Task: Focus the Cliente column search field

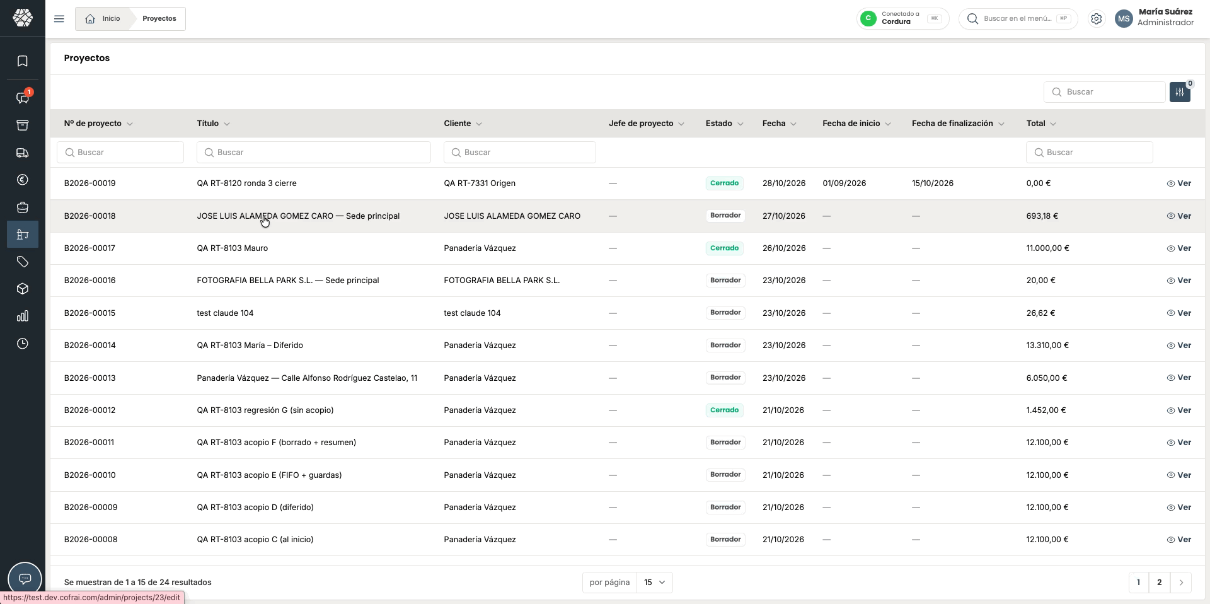Action: pos(520,153)
